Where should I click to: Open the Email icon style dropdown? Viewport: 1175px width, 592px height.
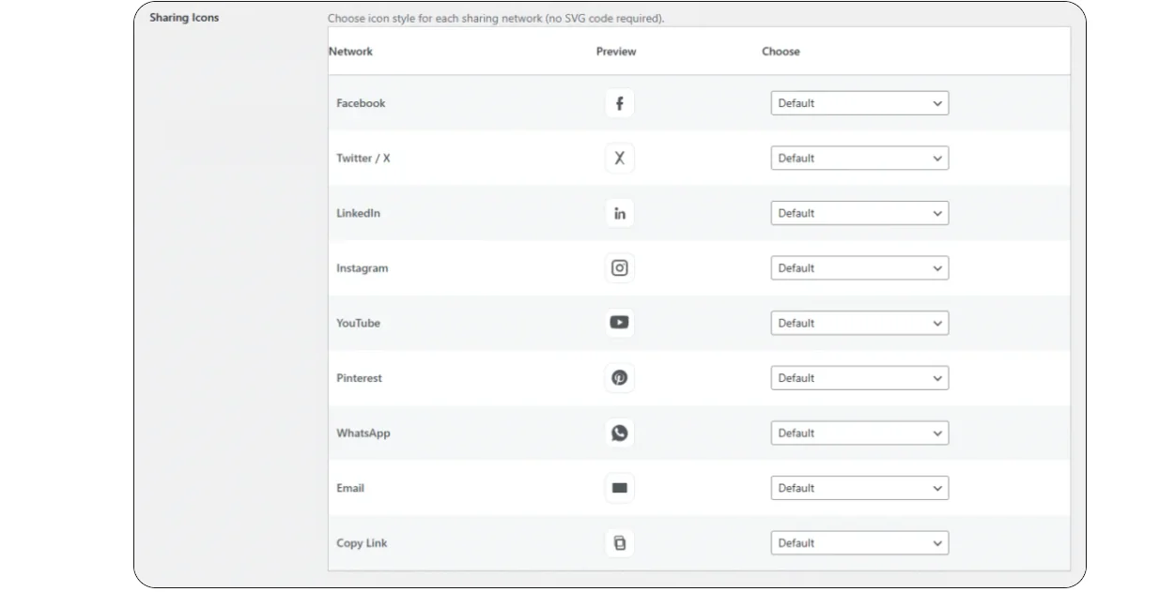tap(858, 488)
